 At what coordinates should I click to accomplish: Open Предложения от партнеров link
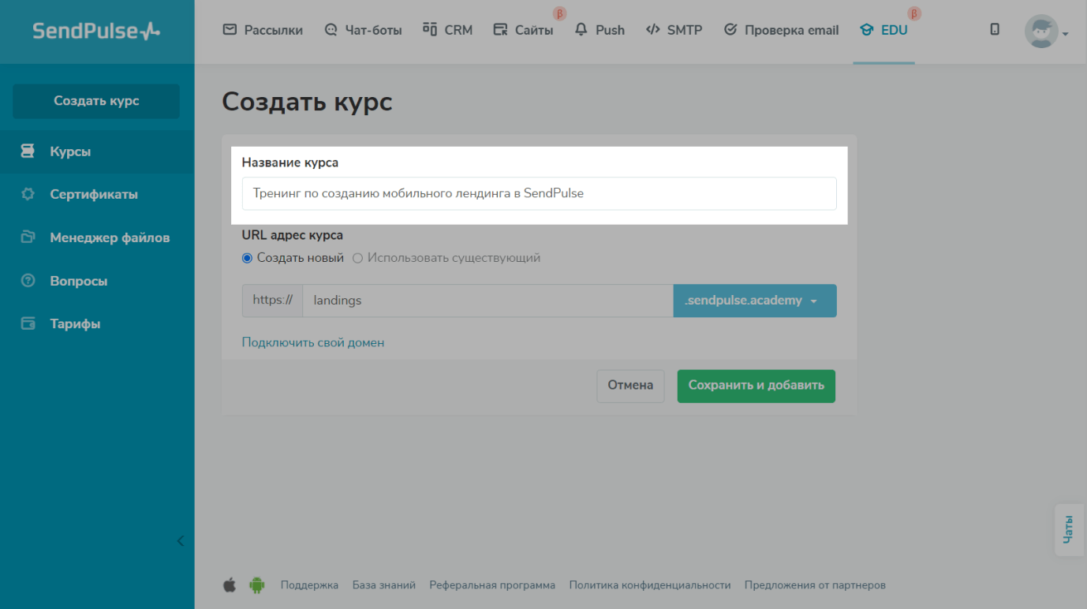(x=815, y=585)
